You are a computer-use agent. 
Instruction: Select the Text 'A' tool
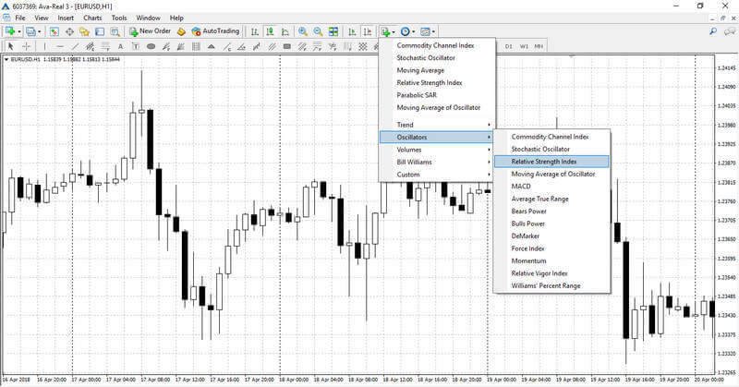tap(121, 46)
